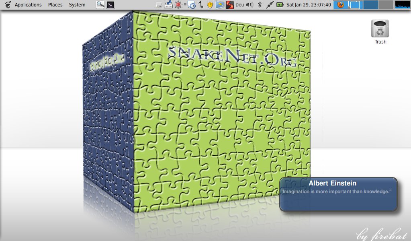411x241 pixels.
Task: Select the Trash desktop icon
Action: (x=380, y=32)
